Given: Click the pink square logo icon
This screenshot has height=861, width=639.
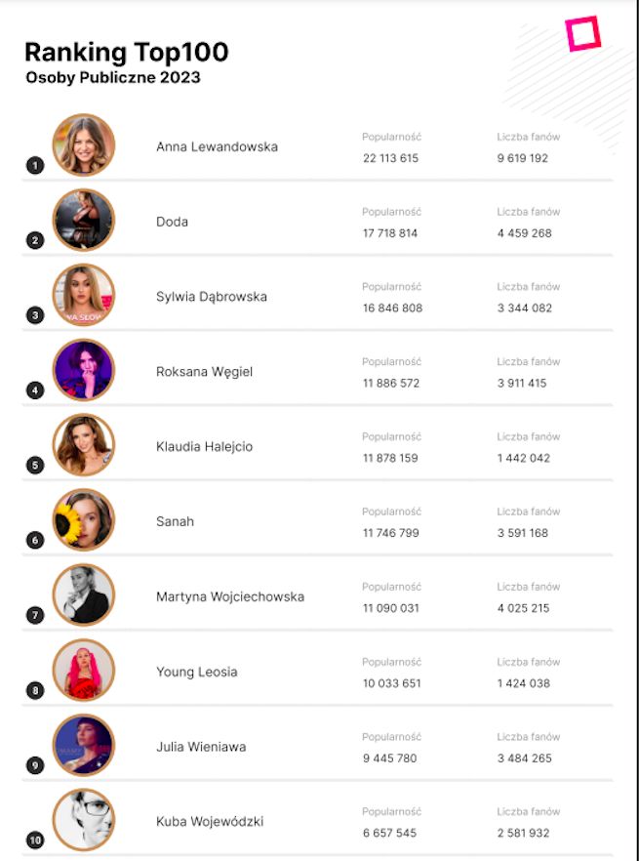Looking at the screenshot, I should [x=583, y=33].
